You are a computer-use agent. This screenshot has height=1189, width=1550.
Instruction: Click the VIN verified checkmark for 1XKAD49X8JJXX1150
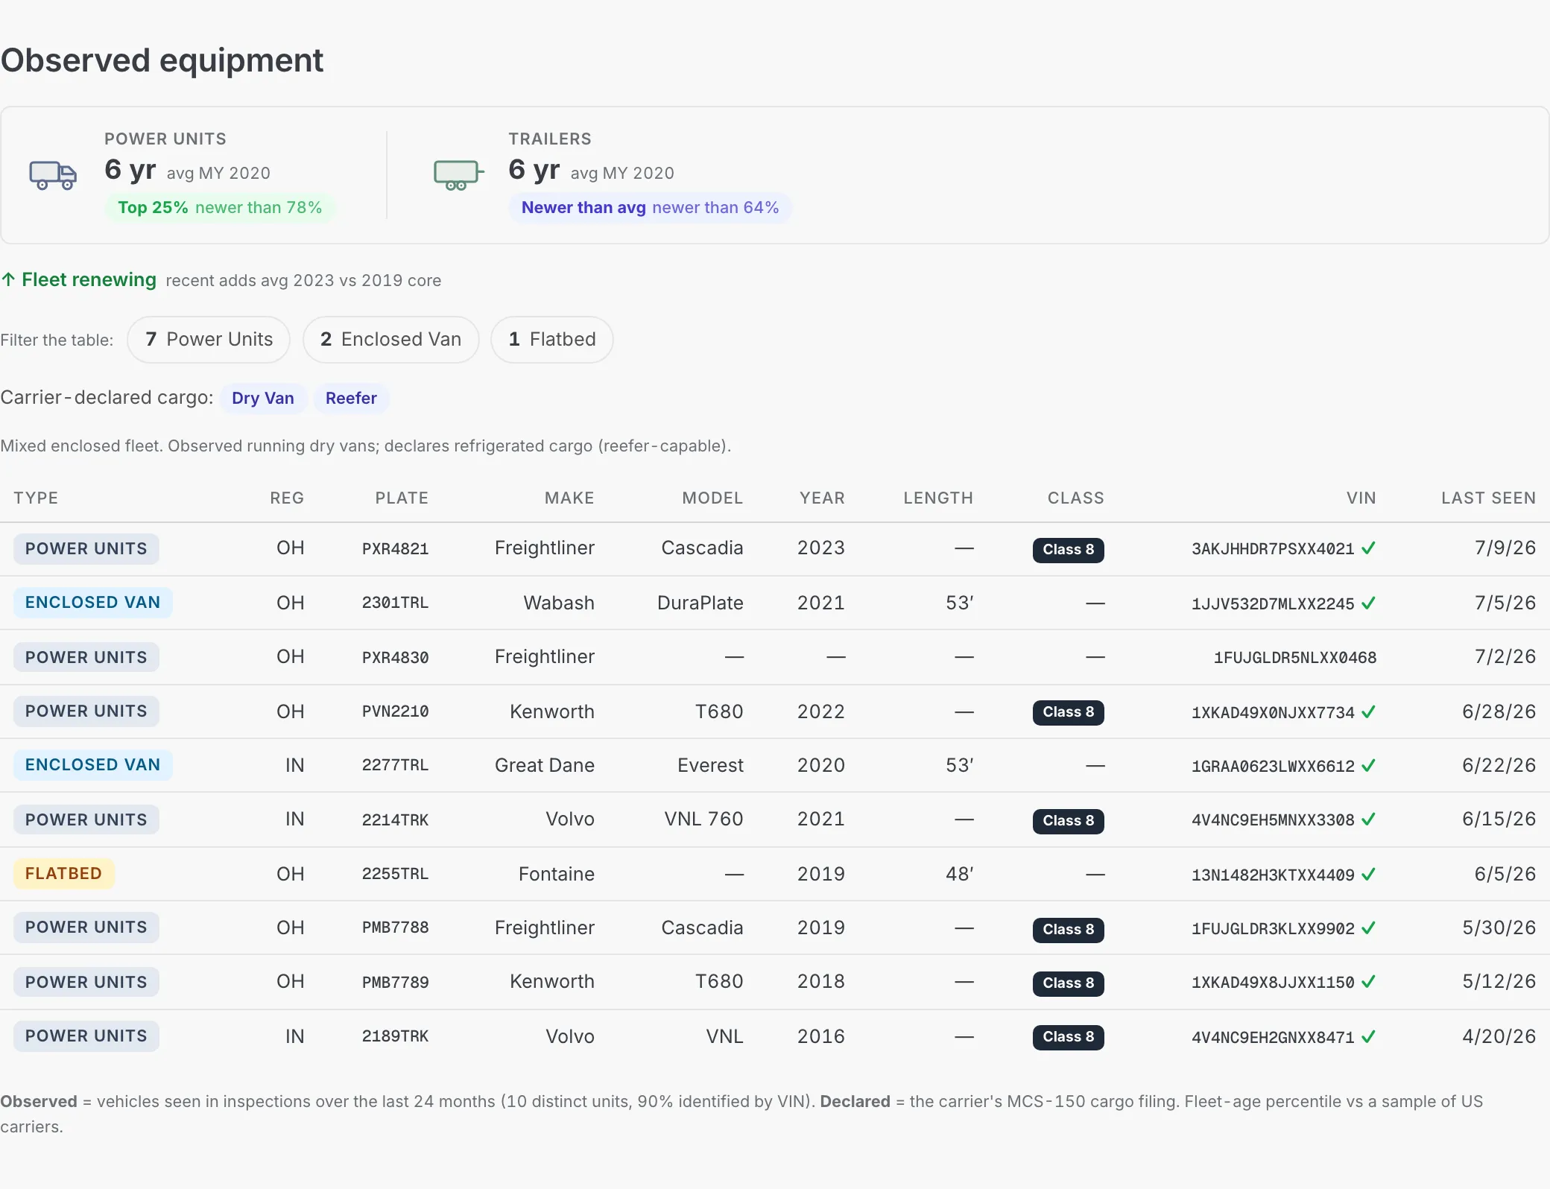tap(1369, 982)
